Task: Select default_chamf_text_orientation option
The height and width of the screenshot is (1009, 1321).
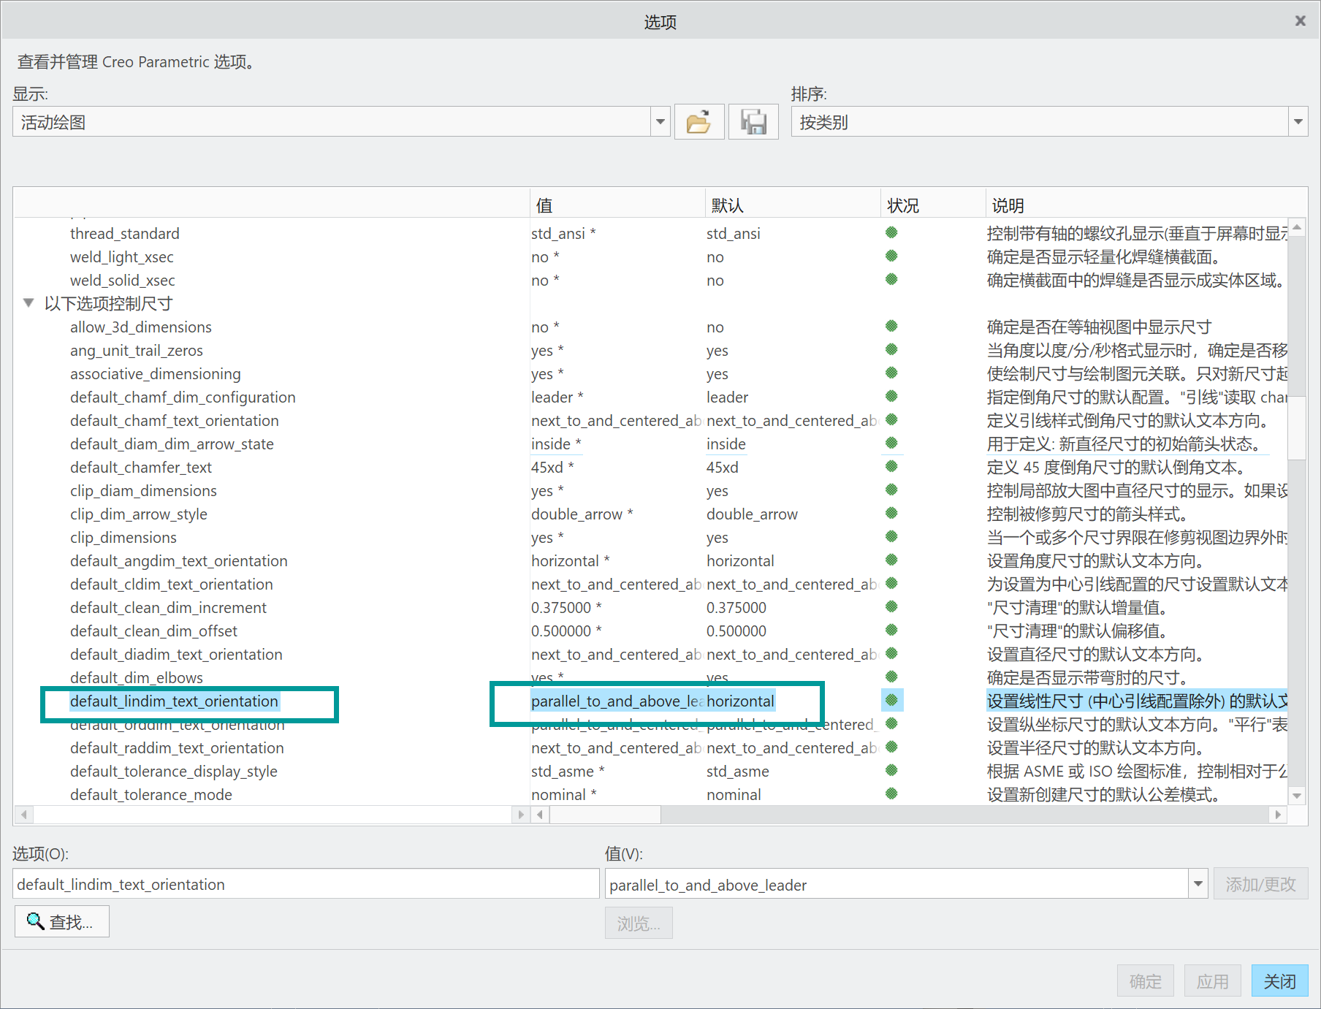Action: [x=175, y=420]
